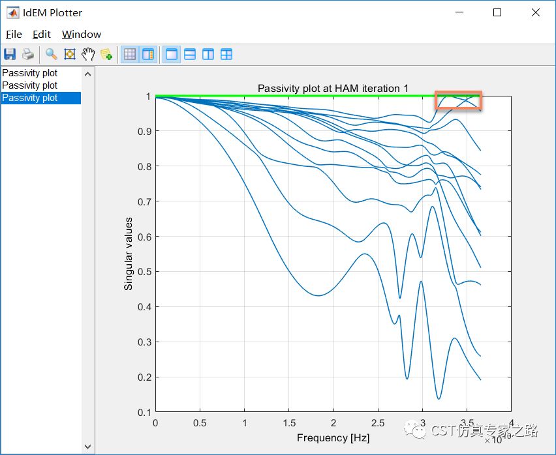
Task: Select the highlighted third Passivity plot entry
Action: (x=41, y=98)
